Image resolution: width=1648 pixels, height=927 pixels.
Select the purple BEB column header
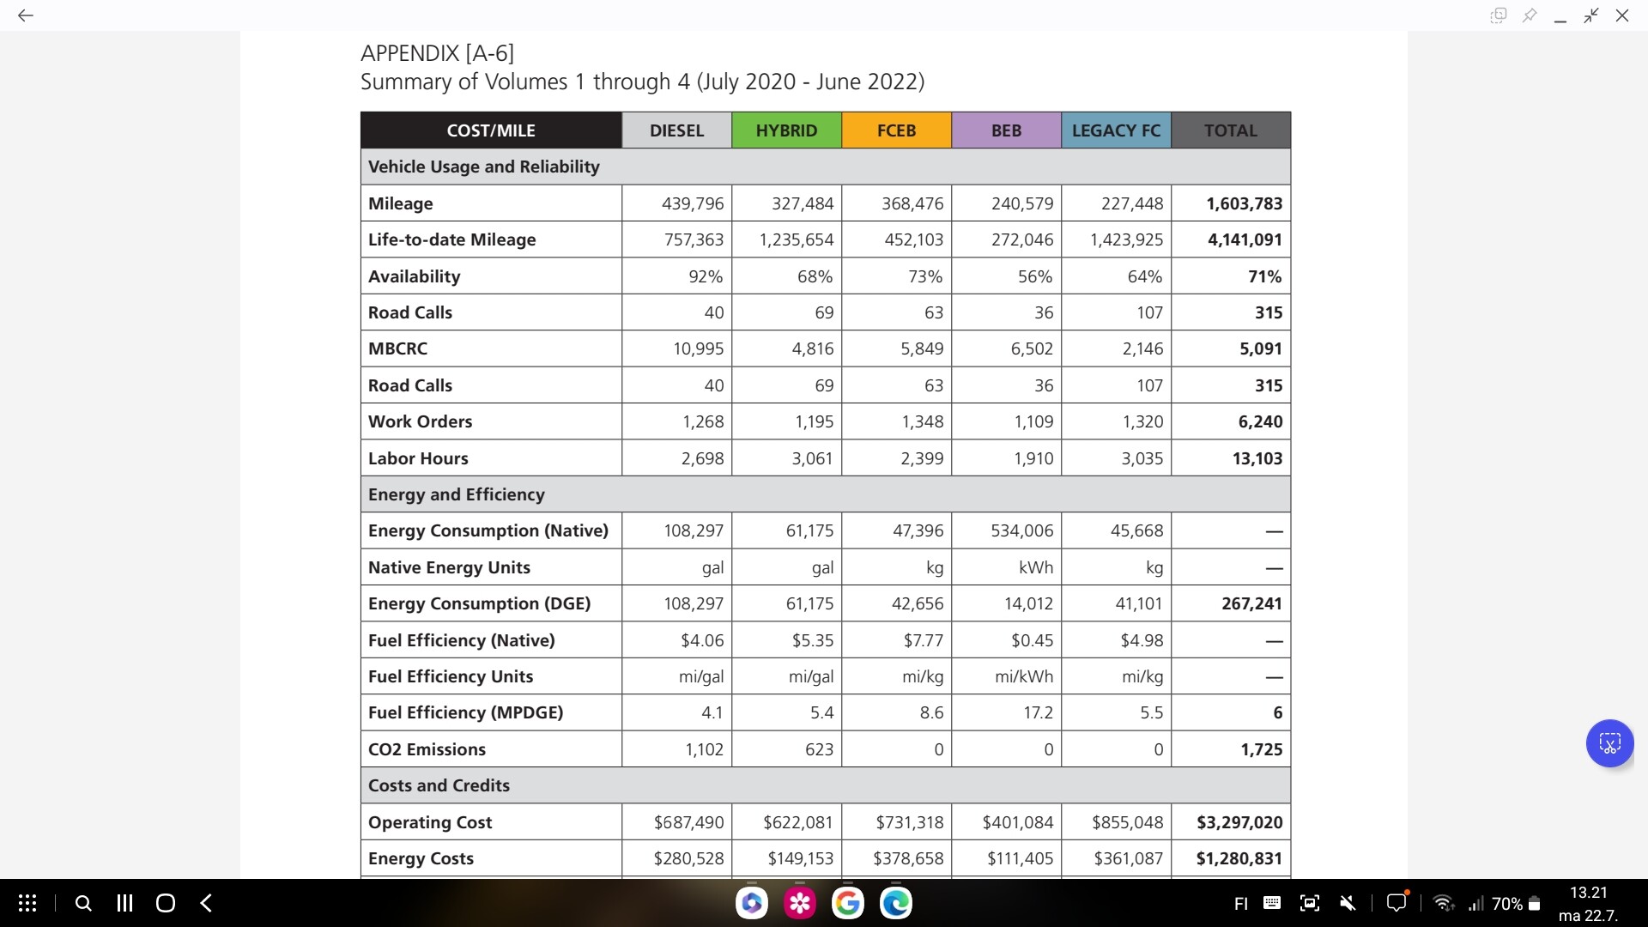pyautogui.click(x=1006, y=130)
